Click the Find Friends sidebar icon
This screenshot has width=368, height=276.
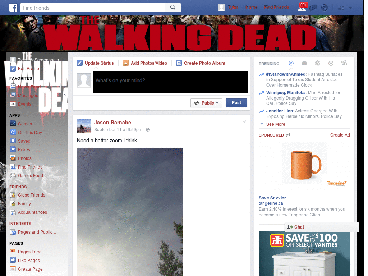coord(13,167)
